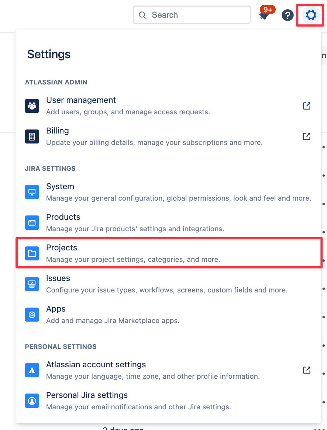Click the Atlassian account settings icon
The width and height of the screenshot is (327, 430).
[32, 370]
